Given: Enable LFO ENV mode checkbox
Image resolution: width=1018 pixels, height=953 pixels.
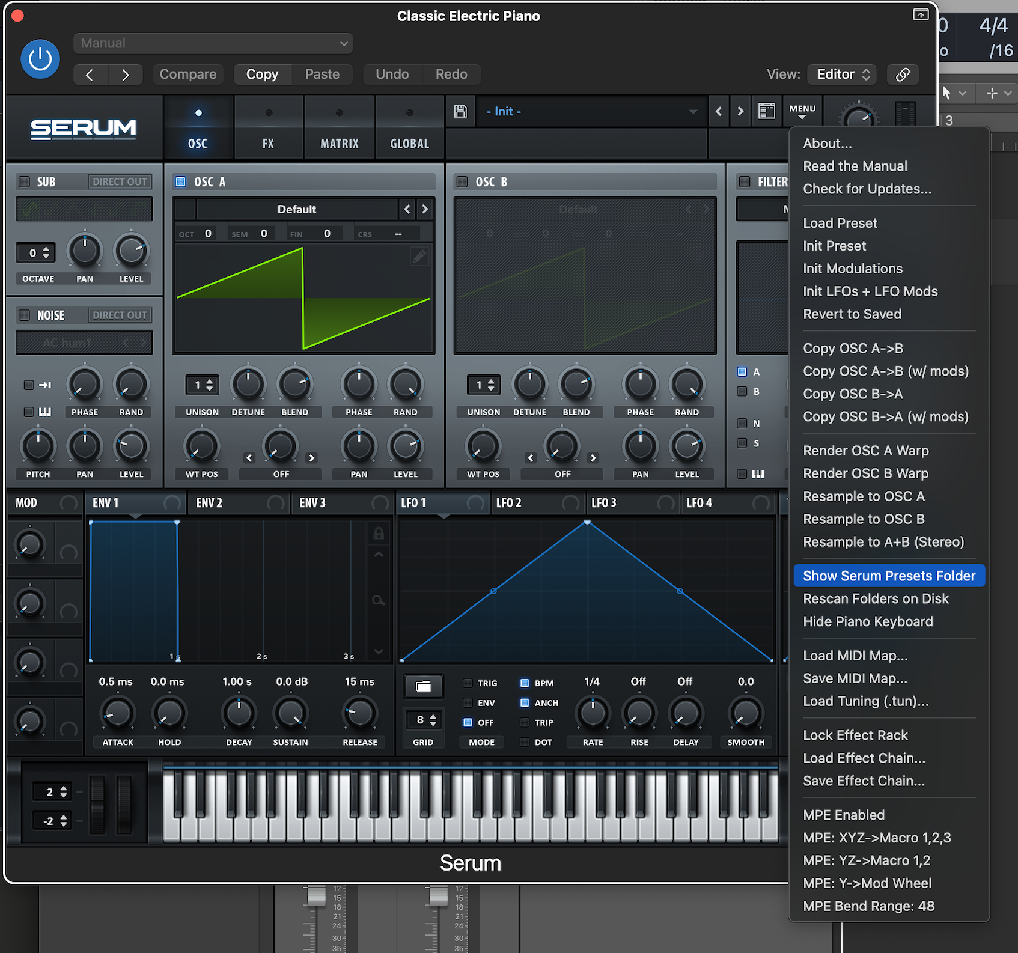Looking at the screenshot, I should point(468,703).
